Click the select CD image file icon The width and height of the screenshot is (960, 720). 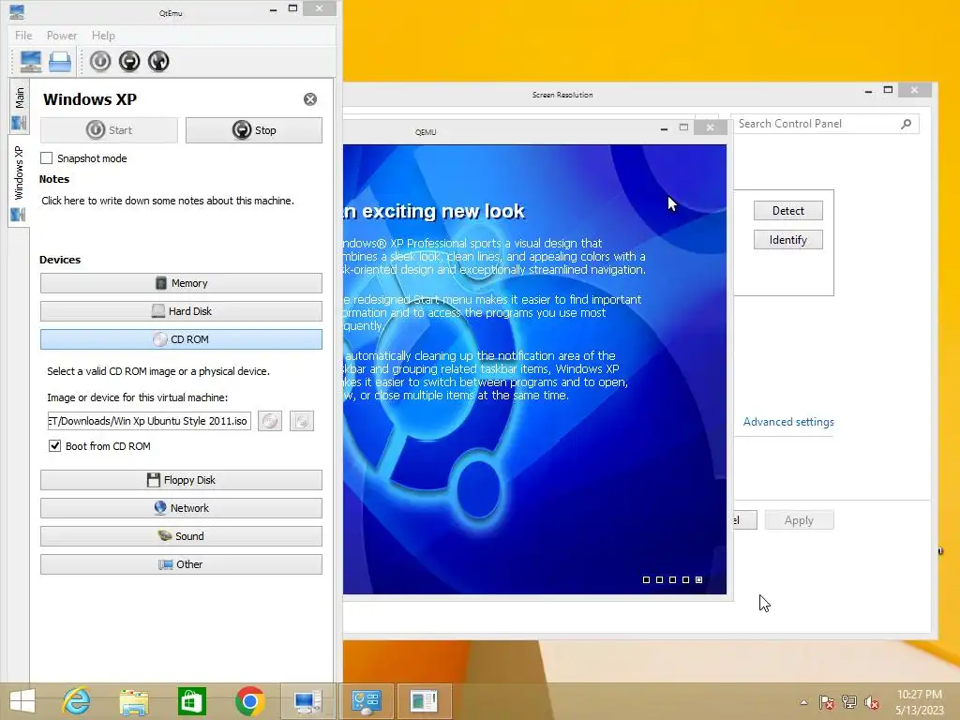coord(270,421)
